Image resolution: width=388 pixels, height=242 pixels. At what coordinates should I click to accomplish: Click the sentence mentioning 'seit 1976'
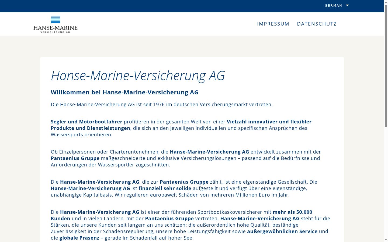click(x=162, y=104)
